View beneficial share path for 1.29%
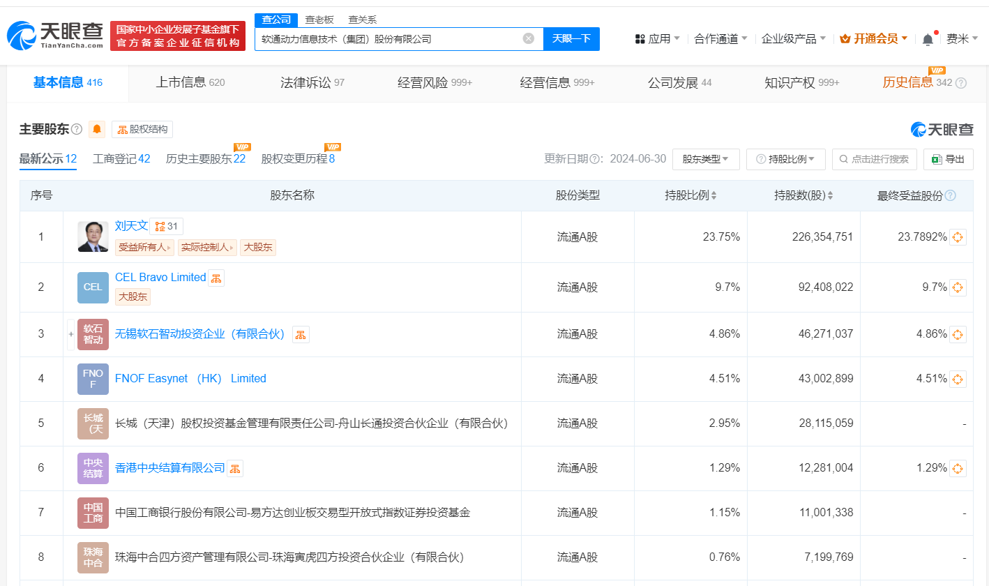Viewport: 989px width, 586px height. pos(958,468)
